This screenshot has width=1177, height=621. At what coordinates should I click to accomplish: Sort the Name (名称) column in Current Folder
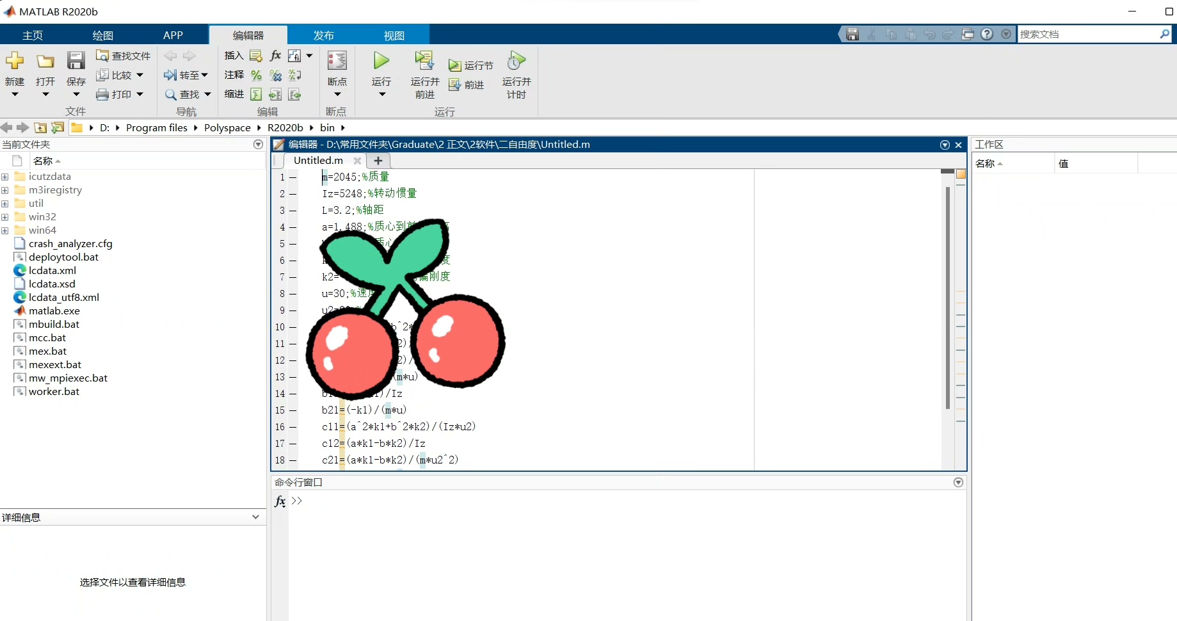tap(46, 161)
